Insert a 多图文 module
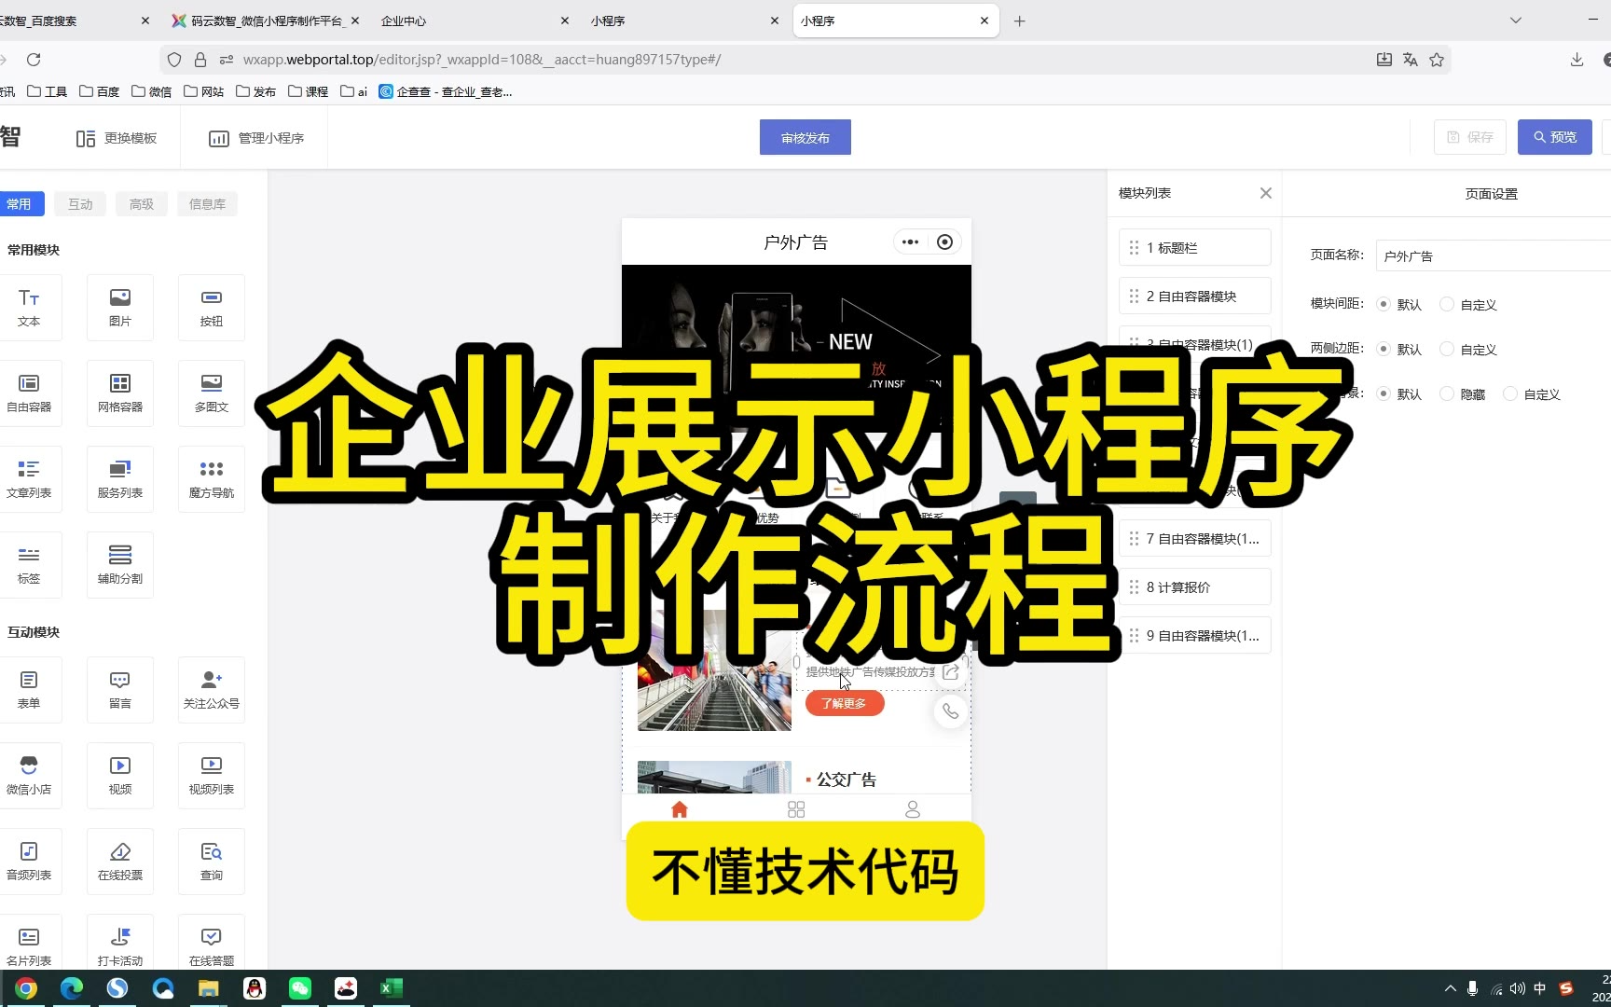Screen dimensions: 1611x1007 pos(212,393)
